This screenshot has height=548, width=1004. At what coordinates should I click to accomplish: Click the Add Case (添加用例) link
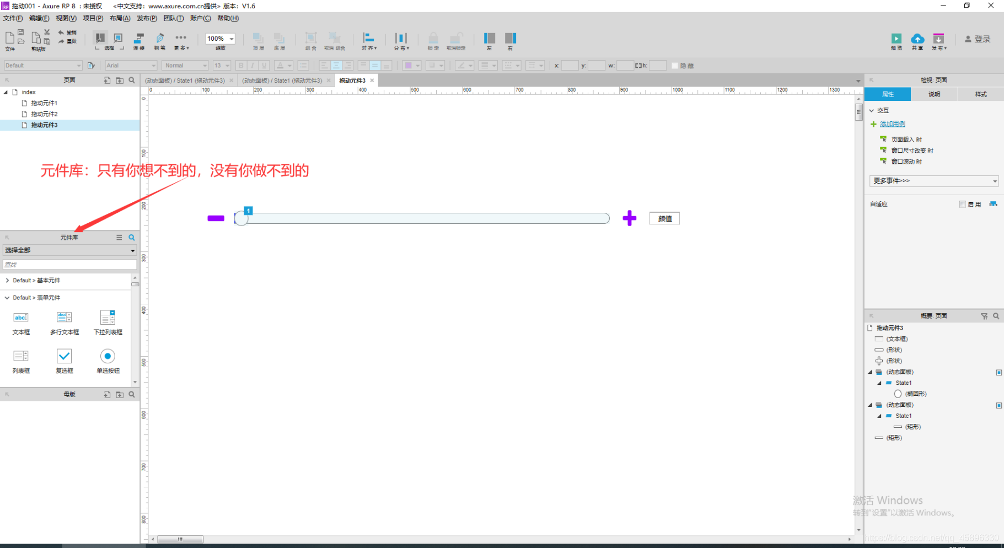point(892,124)
